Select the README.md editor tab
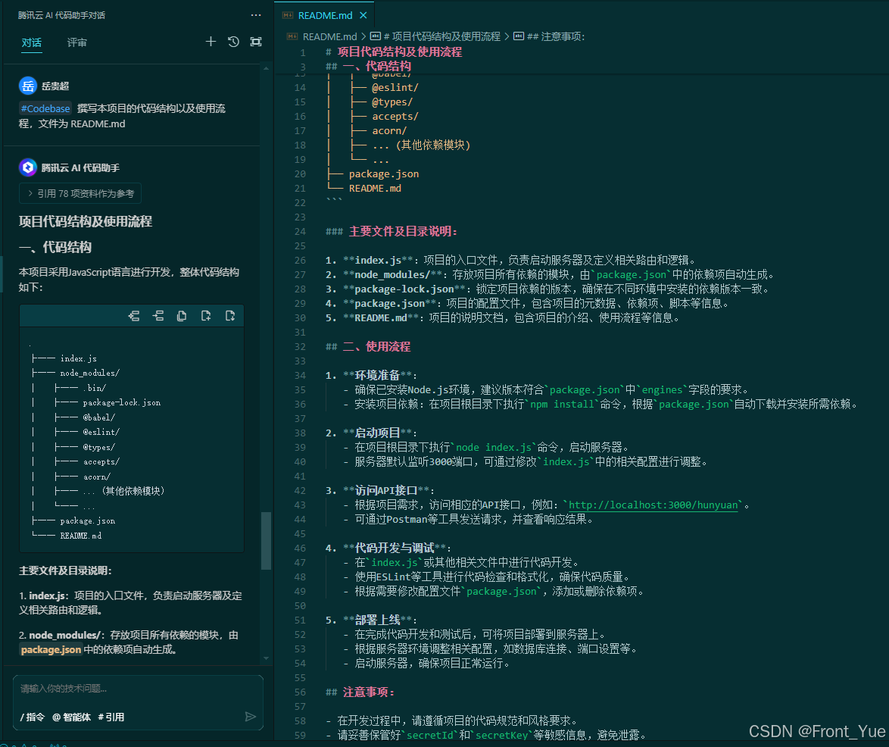889x747 pixels. pyautogui.click(x=324, y=15)
